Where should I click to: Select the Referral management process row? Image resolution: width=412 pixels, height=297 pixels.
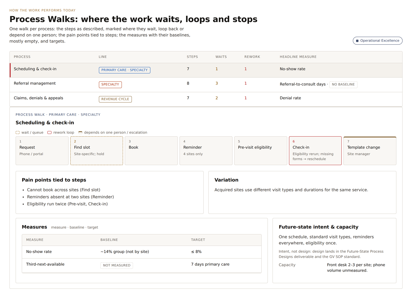206,85
